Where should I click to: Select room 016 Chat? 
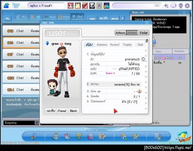pos(21,42)
